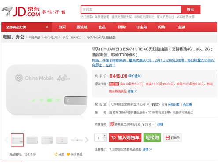
Task: Click the 打白条 button
Action: 173,137
